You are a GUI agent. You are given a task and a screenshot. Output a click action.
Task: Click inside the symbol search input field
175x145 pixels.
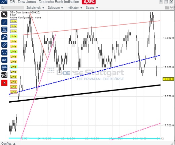tap(12, 8)
